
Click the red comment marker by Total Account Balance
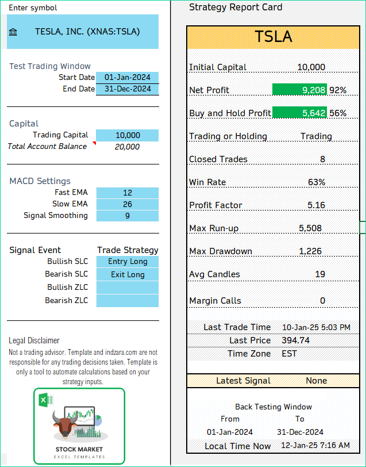(x=94, y=143)
